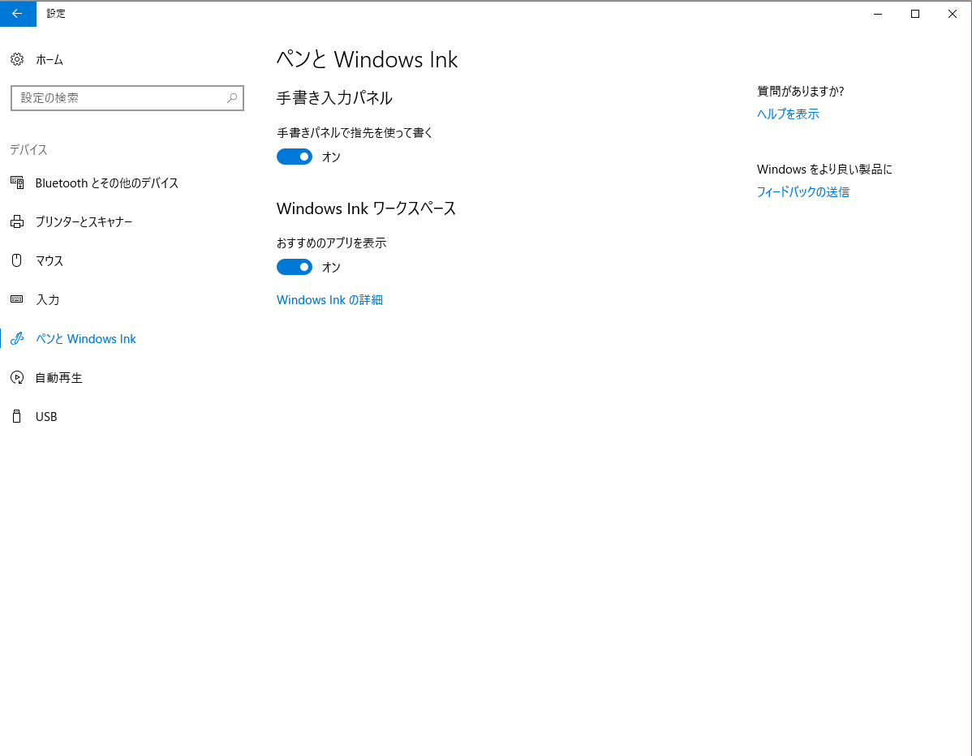Click the Home gear icon
The image size is (972, 756).
click(x=17, y=59)
